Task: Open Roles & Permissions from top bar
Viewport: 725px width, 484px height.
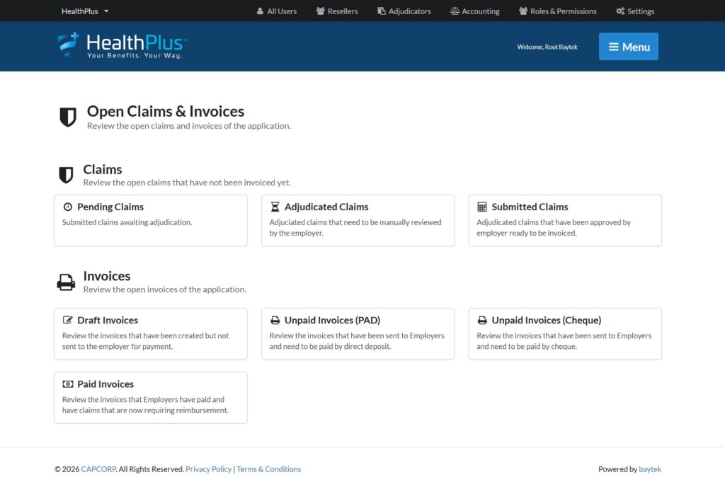Action: tap(557, 11)
